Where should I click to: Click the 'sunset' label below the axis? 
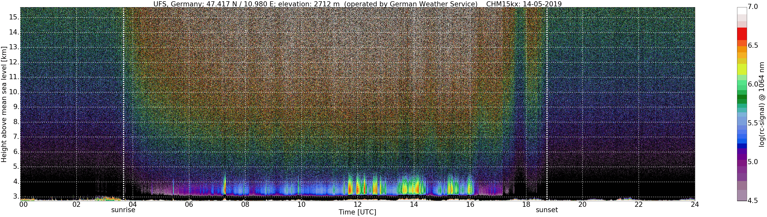(x=547, y=210)
